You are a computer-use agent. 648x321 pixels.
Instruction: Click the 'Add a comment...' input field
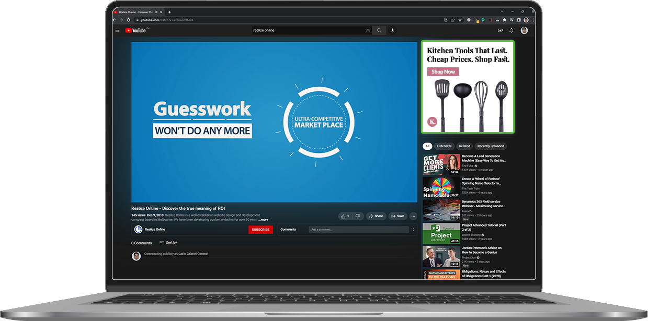358,230
